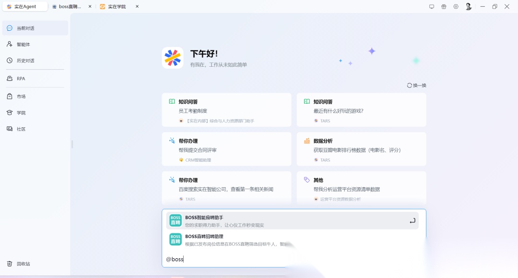The image size is (518, 278).
Task: Click 运营平台资源数据分析 agent label
Action: coord(340,199)
